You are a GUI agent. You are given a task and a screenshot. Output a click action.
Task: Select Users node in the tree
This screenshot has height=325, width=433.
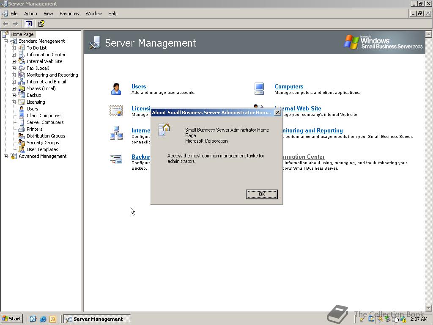[32, 109]
